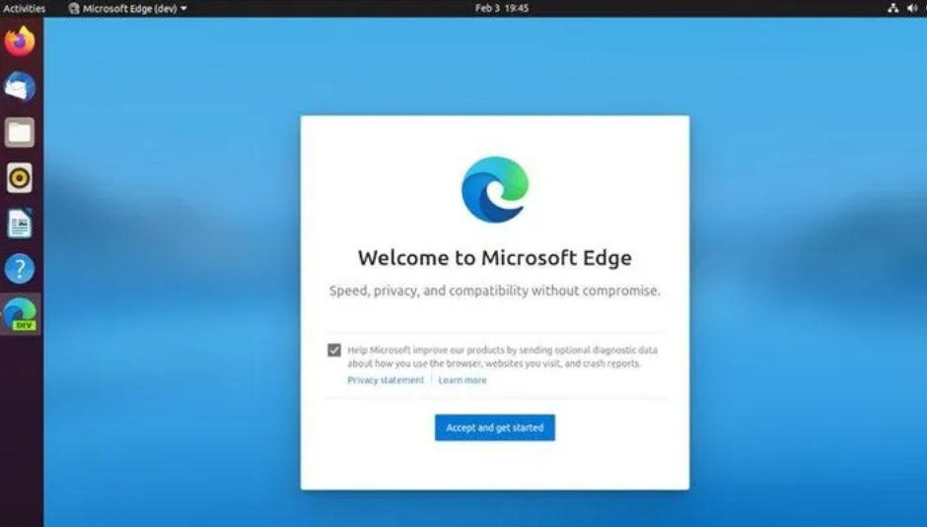Open the Privacy statement link

[x=386, y=380]
